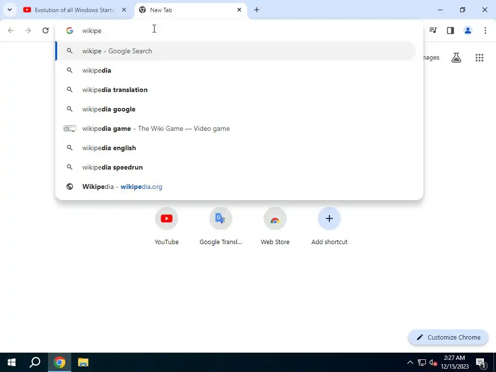Go forward with the forward arrow
The height and width of the screenshot is (372, 496).
point(28,31)
